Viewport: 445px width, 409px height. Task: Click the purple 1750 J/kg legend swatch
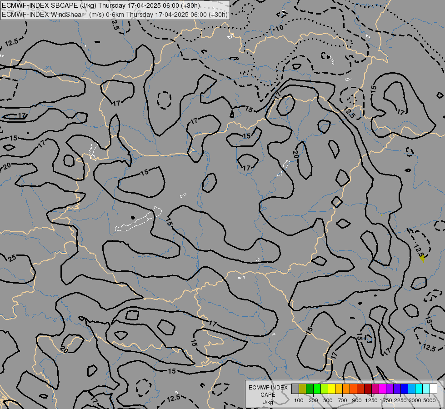pos(390,389)
